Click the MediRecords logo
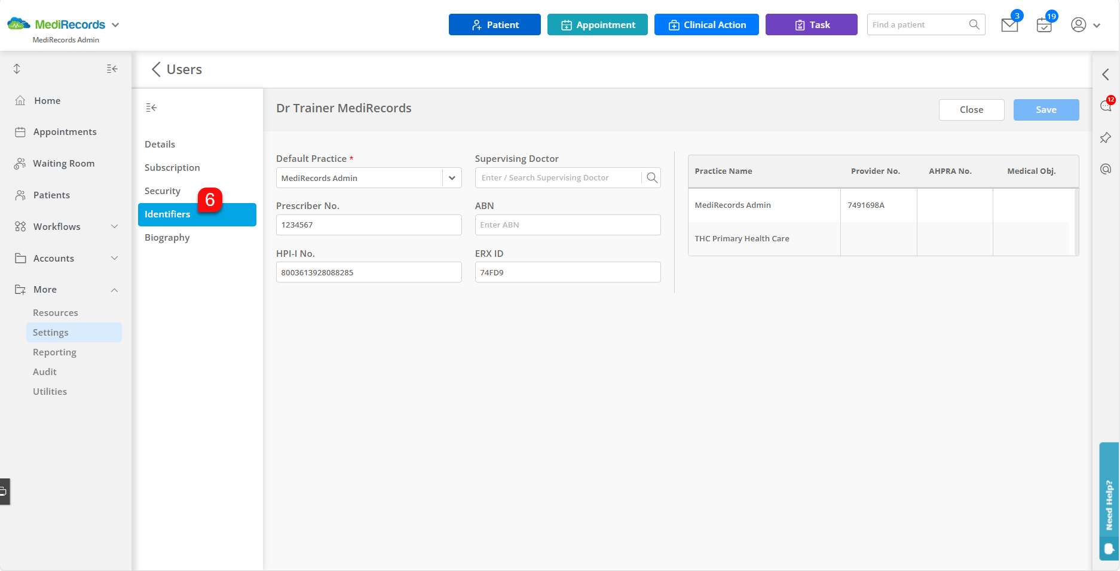The width and height of the screenshot is (1120, 571). [x=56, y=24]
